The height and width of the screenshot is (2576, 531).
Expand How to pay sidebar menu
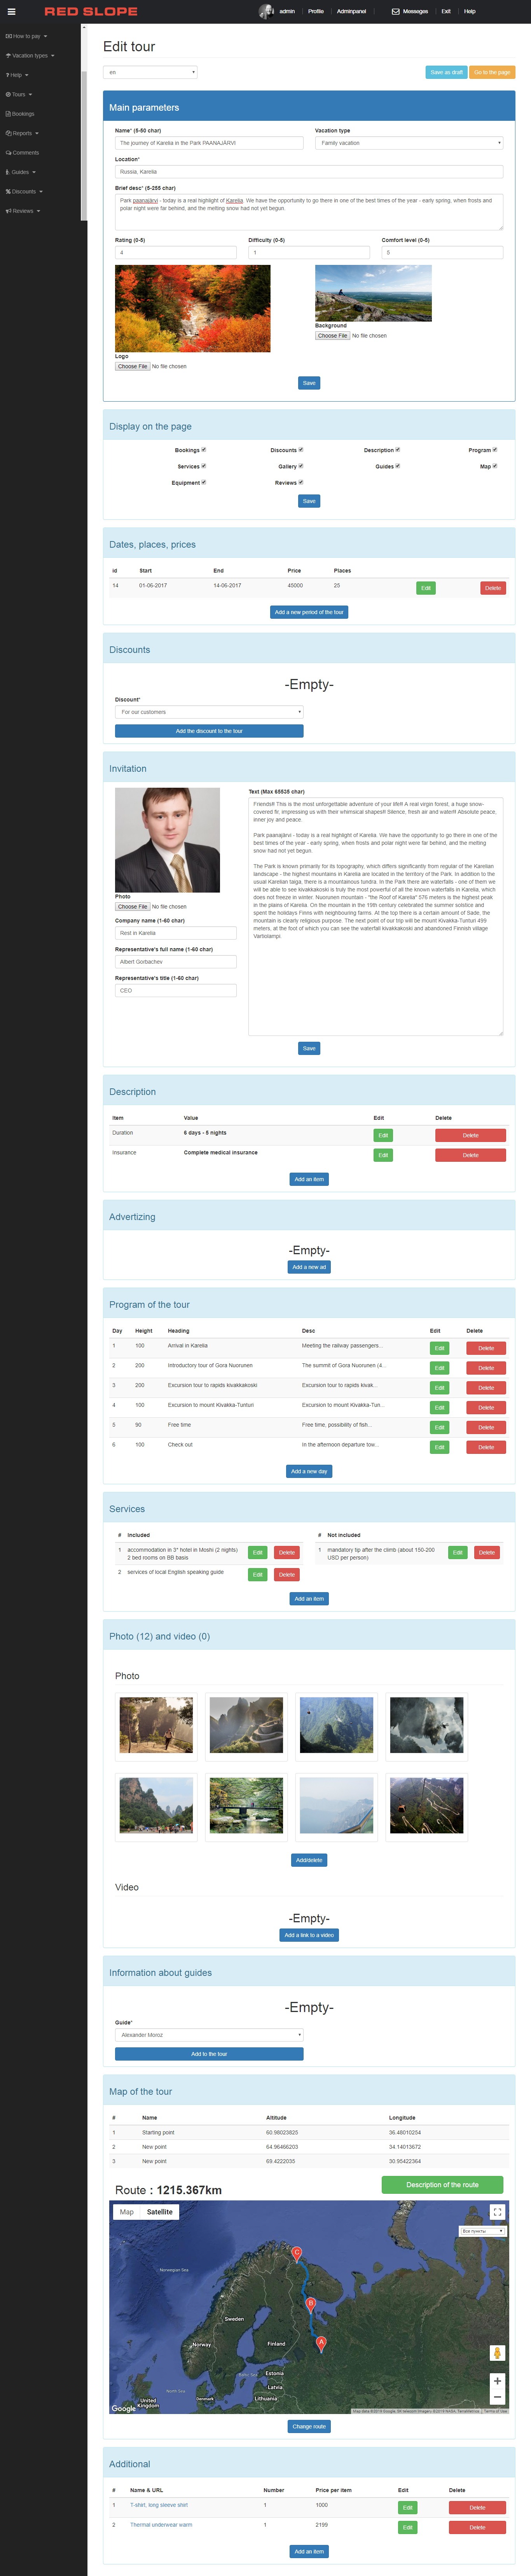[27, 36]
